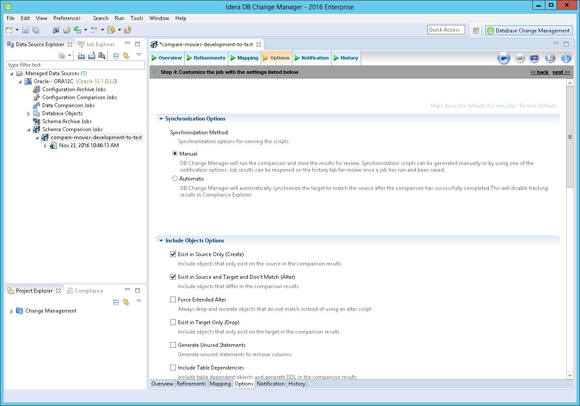This screenshot has height=406, width=580.
Task: Open the Preferences menu
Action: [x=67, y=18]
